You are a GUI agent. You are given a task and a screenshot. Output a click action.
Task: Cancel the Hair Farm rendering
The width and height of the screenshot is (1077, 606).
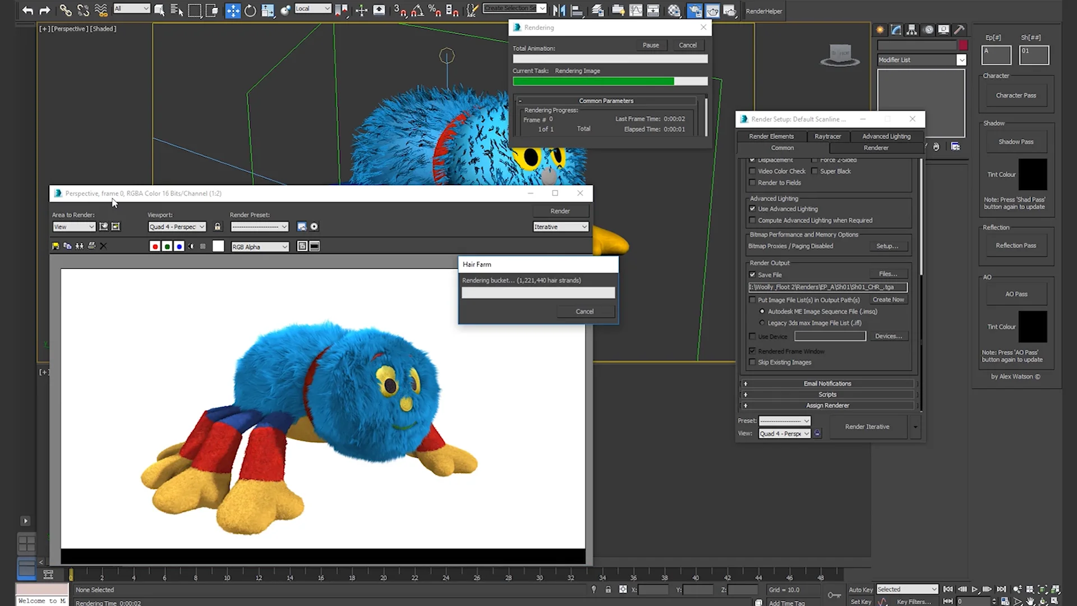[584, 311]
